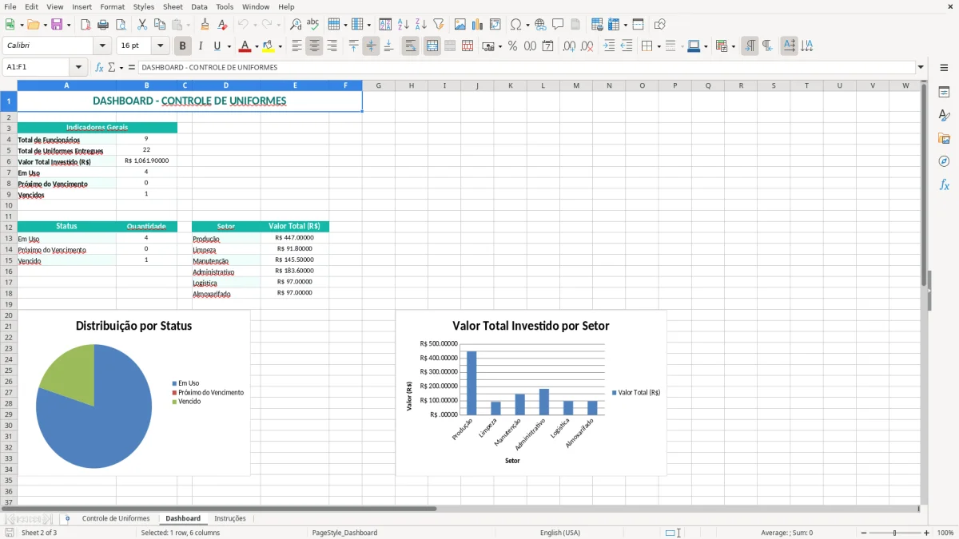Export directly as PDF
Image resolution: width=959 pixels, height=539 pixels.
click(86, 25)
